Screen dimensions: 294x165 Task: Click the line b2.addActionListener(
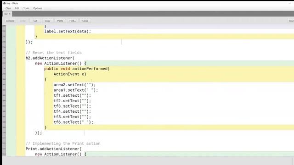(x=50, y=58)
